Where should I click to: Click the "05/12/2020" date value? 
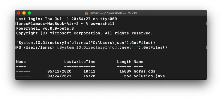[x=59, y=71]
